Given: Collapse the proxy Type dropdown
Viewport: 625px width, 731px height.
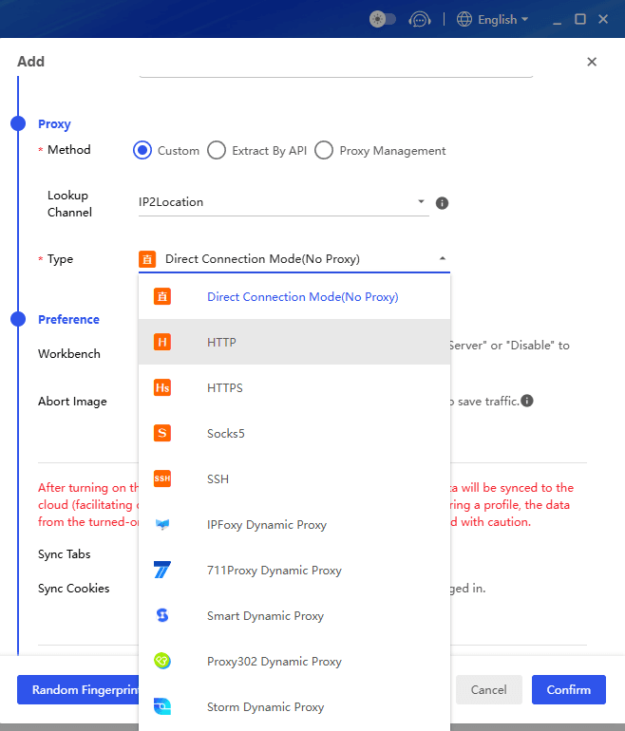Looking at the screenshot, I should pyautogui.click(x=442, y=258).
